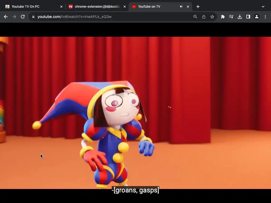Viewport: 271px width, 203px height.
Task: Click the favicon of 'Youtube TV On PC' tab
Action: 7,7
